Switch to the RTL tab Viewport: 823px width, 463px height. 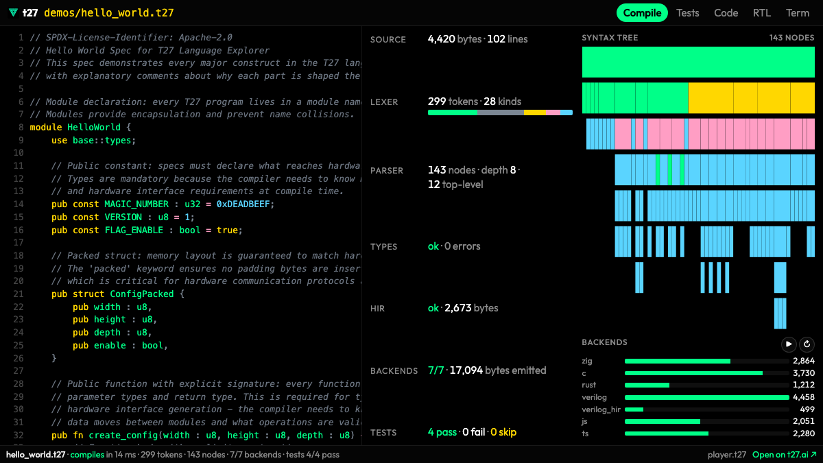762,13
